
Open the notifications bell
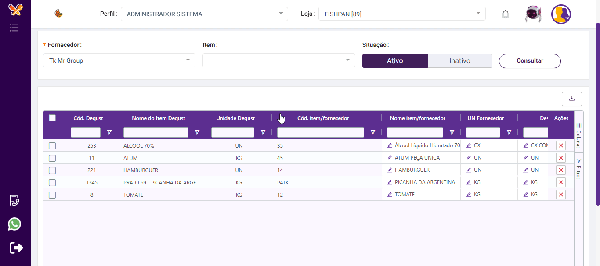click(506, 14)
